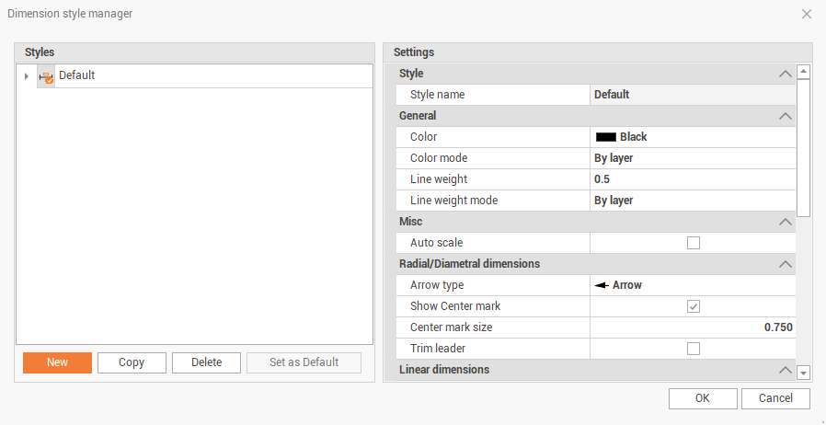
Task: Close the Dimension style manager dialog
Action: (807, 14)
